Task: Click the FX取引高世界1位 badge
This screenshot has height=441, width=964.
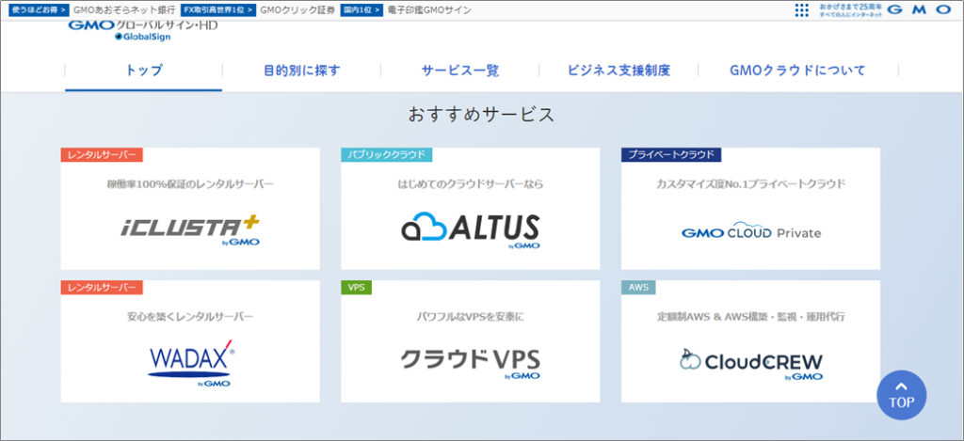Action: 218,9
